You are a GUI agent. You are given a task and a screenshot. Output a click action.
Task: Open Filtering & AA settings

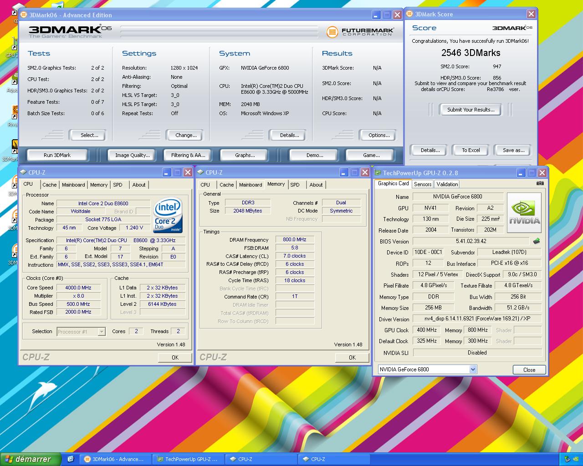point(188,155)
